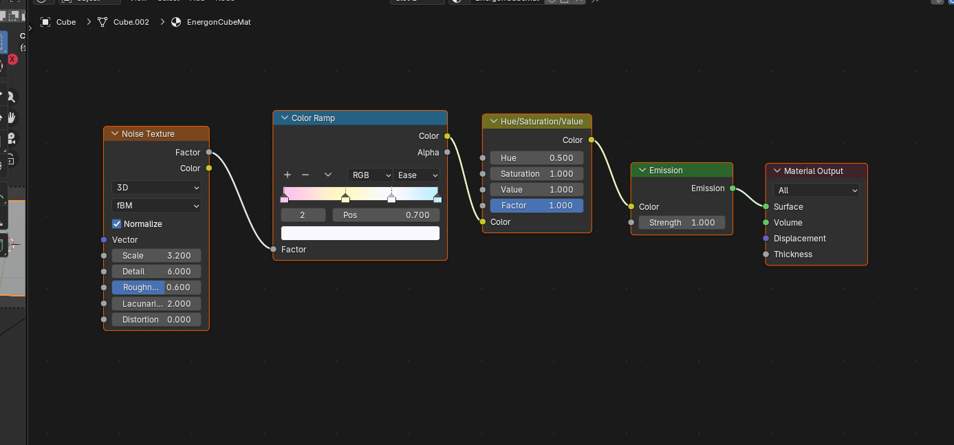Click the EnergonCubeMat material sphere icon
Viewport: 954px width, 445px height.
(177, 22)
